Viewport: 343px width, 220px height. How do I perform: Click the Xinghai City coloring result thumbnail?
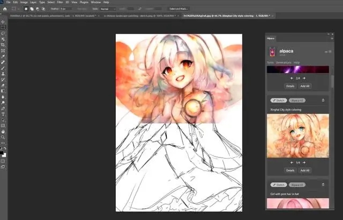click(298, 136)
